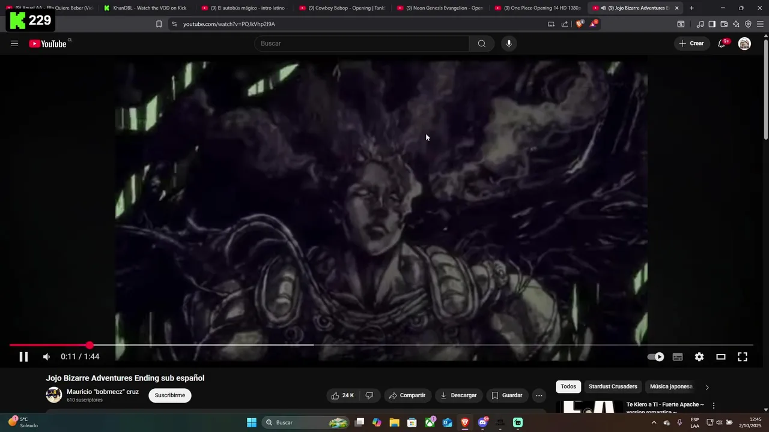Switch to the Neon Genesis Evangelion tab
The height and width of the screenshot is (432, 769).
440,8
